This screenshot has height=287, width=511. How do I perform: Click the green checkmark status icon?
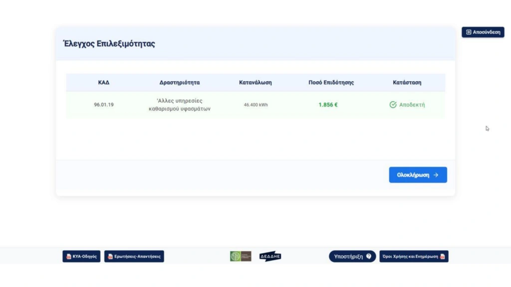click(x=393, y=105)
